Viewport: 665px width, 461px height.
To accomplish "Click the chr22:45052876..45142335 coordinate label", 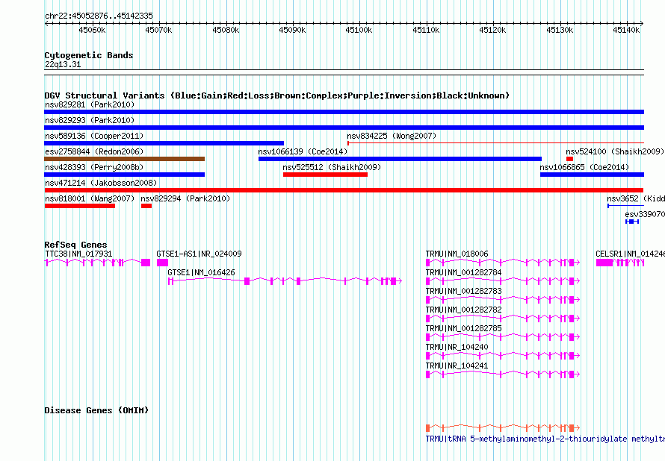I will (x=99, y=16).
